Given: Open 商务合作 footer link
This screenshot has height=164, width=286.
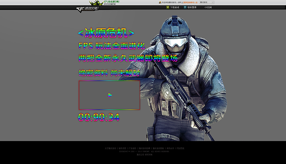Looking at the screenshot, I should point(170,148).
